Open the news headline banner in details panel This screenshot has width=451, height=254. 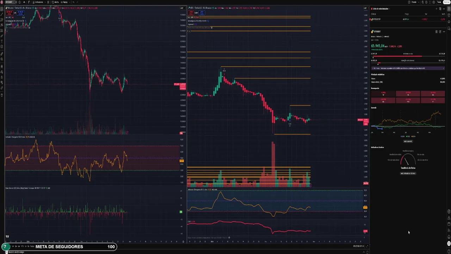click(408, 68)
